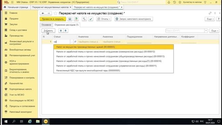
Task: Expand the table Еще menu
Action: (x=214, y=31)
